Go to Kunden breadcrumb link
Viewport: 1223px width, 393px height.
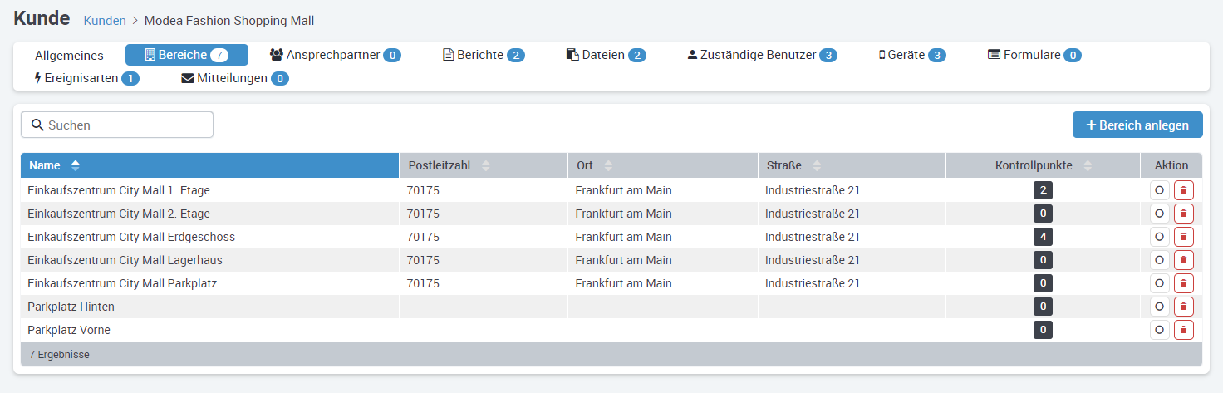105,20
